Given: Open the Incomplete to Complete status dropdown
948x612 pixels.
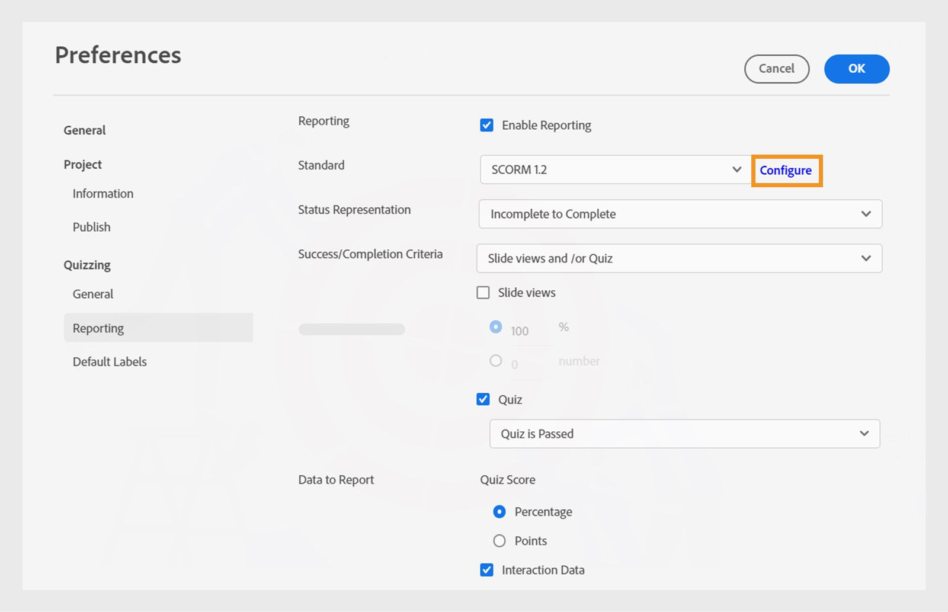Looking at the screenshot, I should pyautogui.click(x=680, y=214).
